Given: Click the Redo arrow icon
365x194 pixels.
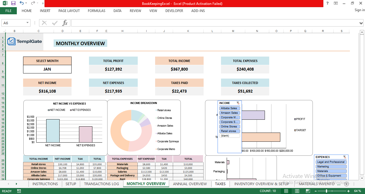Looking at the screenshot, I should coord(33,3).
